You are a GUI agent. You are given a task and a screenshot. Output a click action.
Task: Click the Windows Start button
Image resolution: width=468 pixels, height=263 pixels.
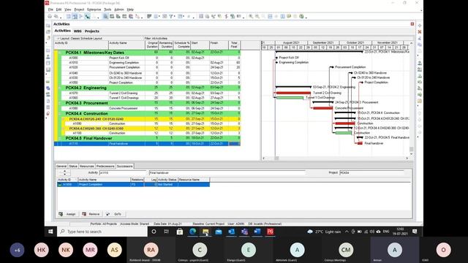[x=50, y=232]
